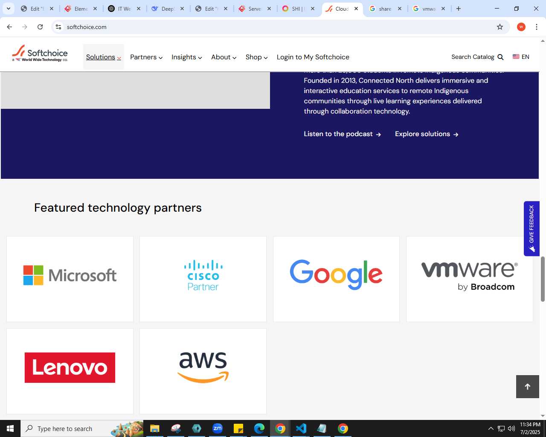
Task: Open Search Catalog
Action: 477,57
